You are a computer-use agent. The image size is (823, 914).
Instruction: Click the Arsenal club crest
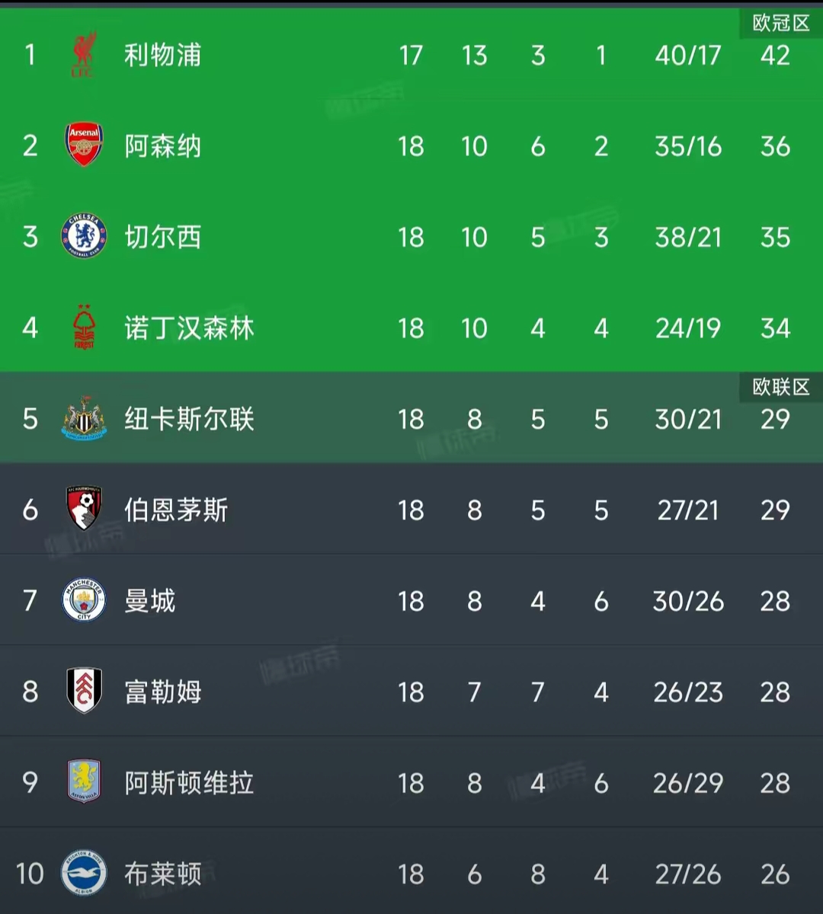(x=84, y=145)
